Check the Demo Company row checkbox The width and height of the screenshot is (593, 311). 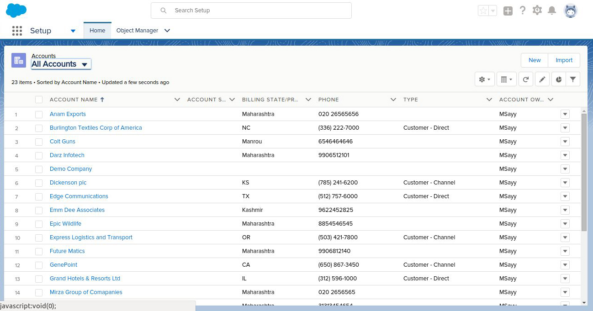(x=39, y=169)
